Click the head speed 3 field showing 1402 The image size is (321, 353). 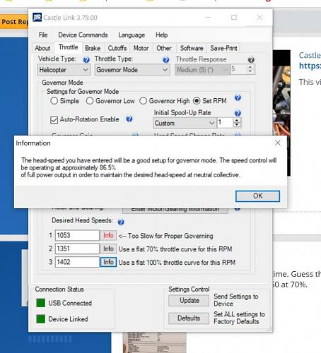coord(77,262)
